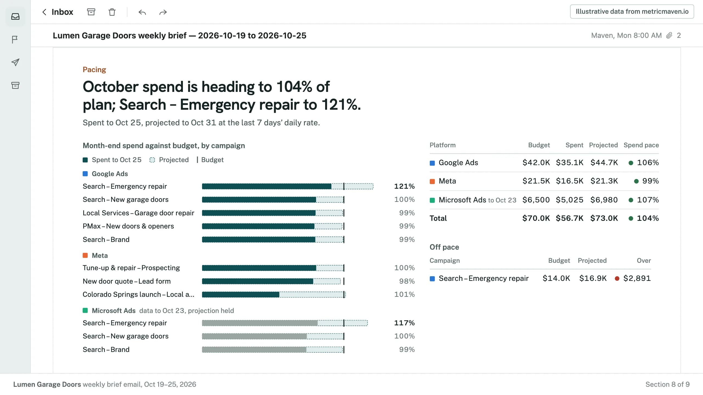Go back to Inbox
This screenshot has width=703, height=395.
(57, 12)
